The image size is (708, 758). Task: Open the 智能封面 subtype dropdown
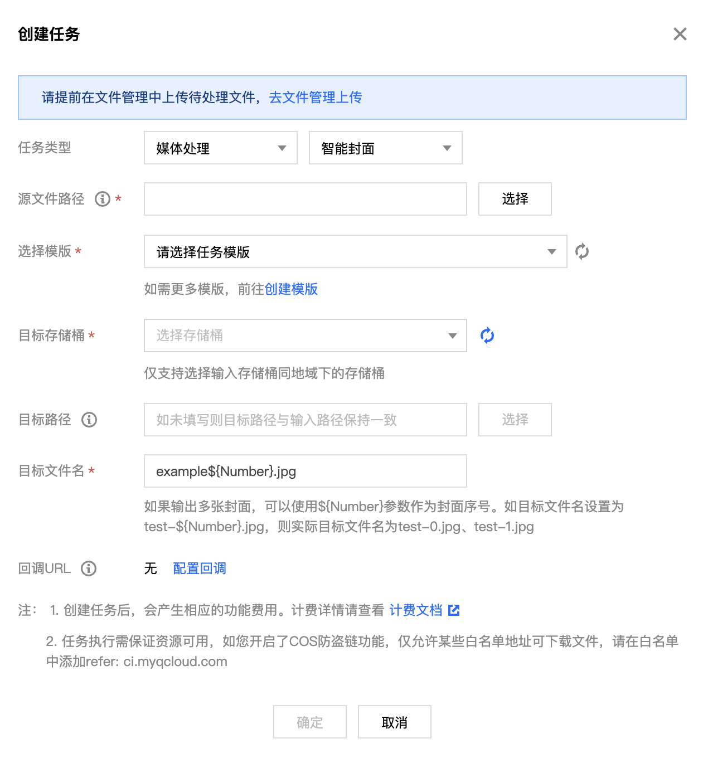pyautogui.click(x=386, y=148)
